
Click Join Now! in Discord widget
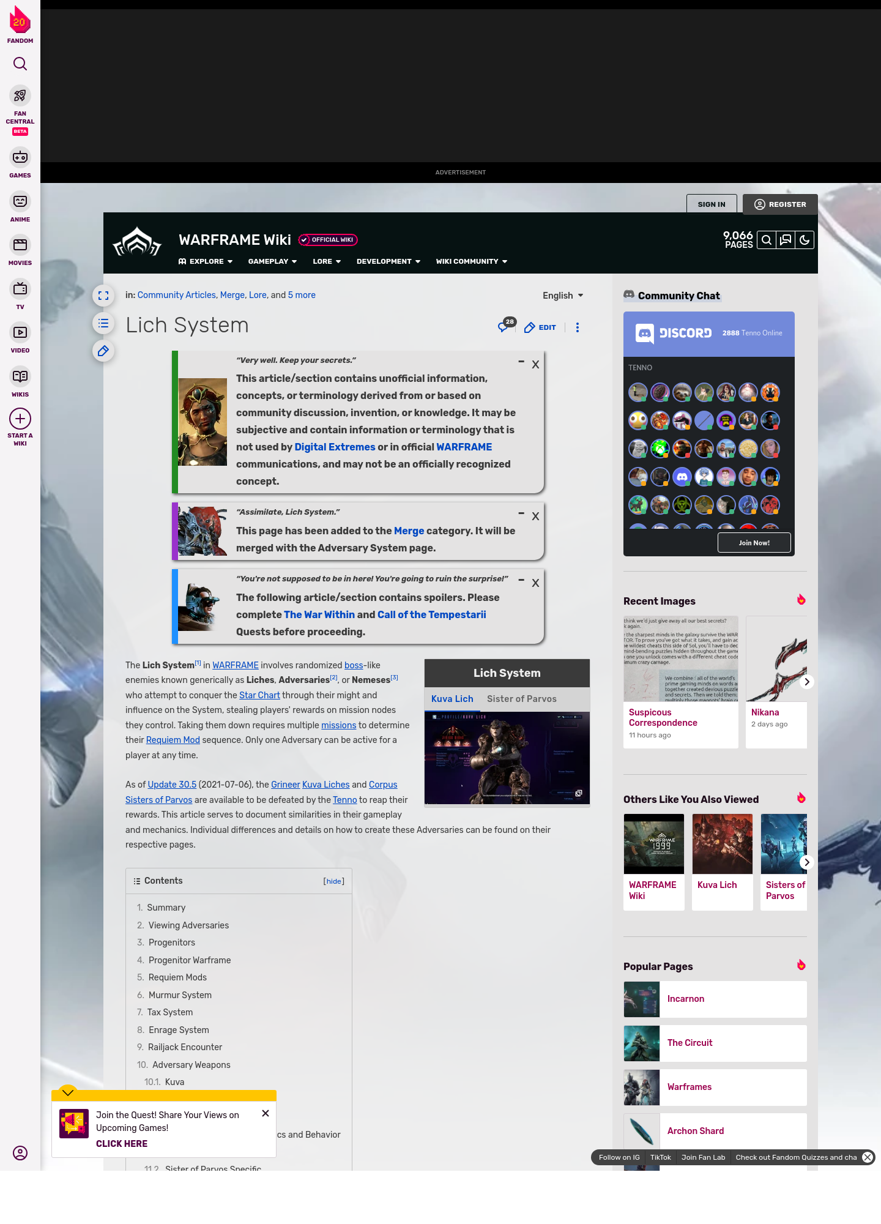coord(754,543)
